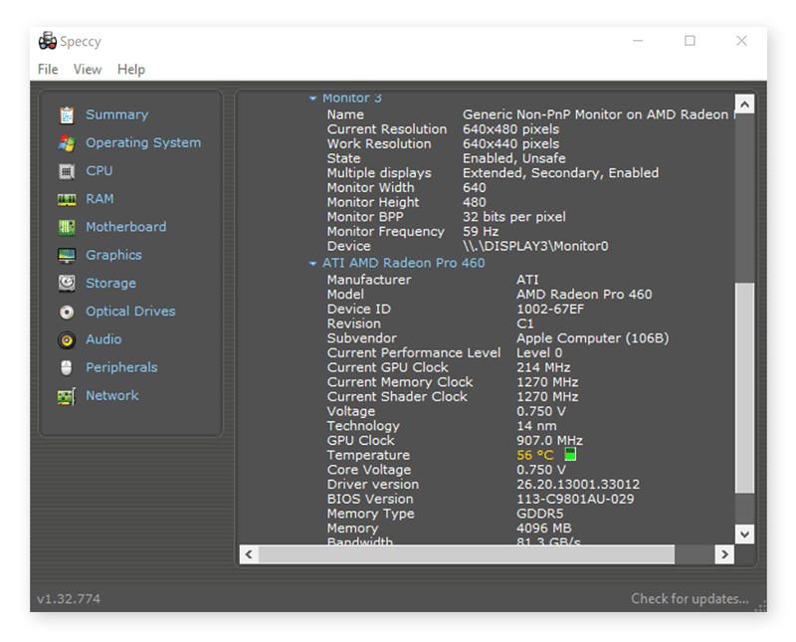The width and height of the screenshot is (796, 642).
Task: Open the Summary section icon
Action: pyautogui.click(x=67, y=114)
